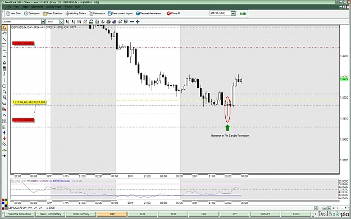The image size is (351, 219).
Task: Select the abc text label tool
Action: (x=4, y=57)
